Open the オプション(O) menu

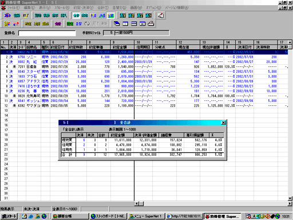coord(154,8)
